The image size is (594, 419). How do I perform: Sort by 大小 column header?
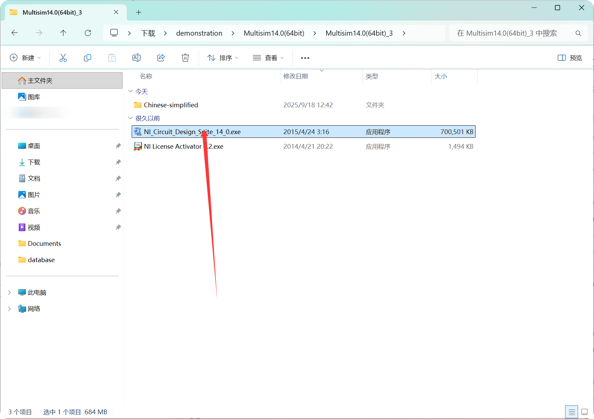tap(441, 76)
